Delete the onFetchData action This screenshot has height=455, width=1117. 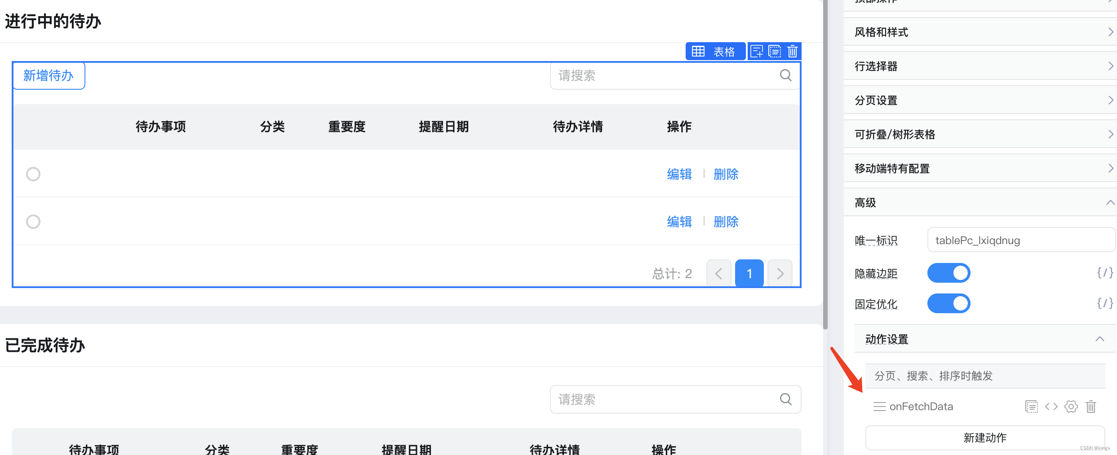pyautogui.click(x=1091, y=407)
